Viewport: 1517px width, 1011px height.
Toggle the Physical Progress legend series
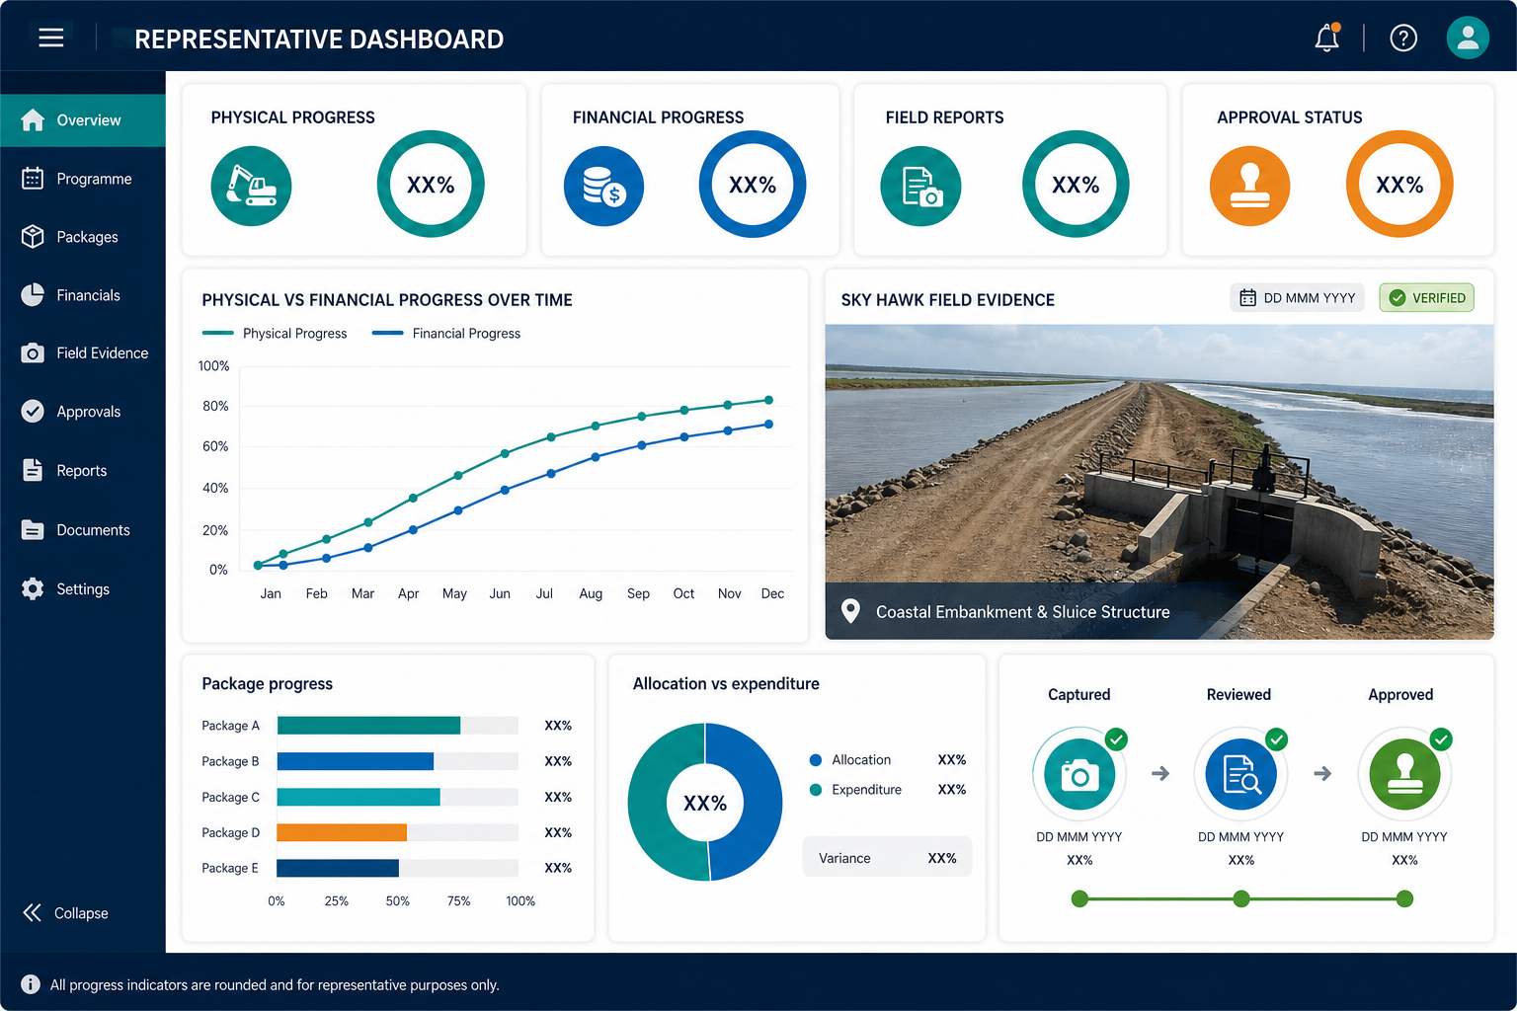pyautogui.click(x=275, y=334)
